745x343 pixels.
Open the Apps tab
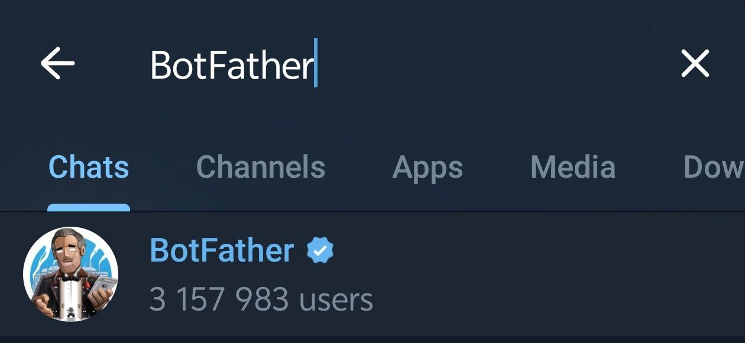[x=427, y=167]
